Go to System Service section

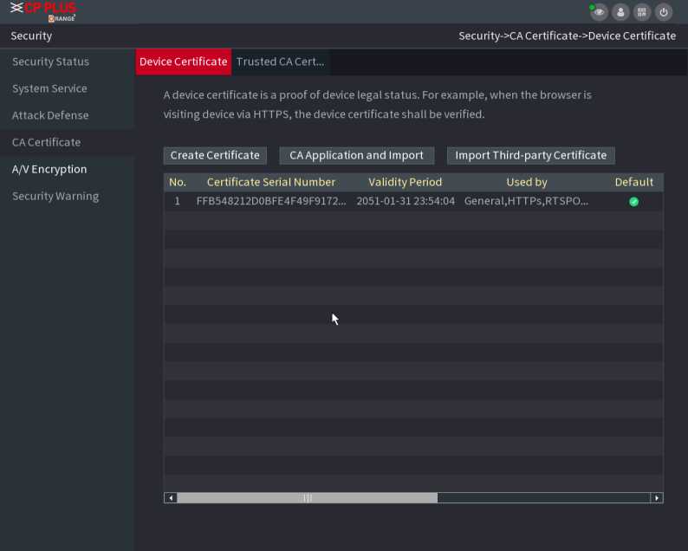pos(49,88)
